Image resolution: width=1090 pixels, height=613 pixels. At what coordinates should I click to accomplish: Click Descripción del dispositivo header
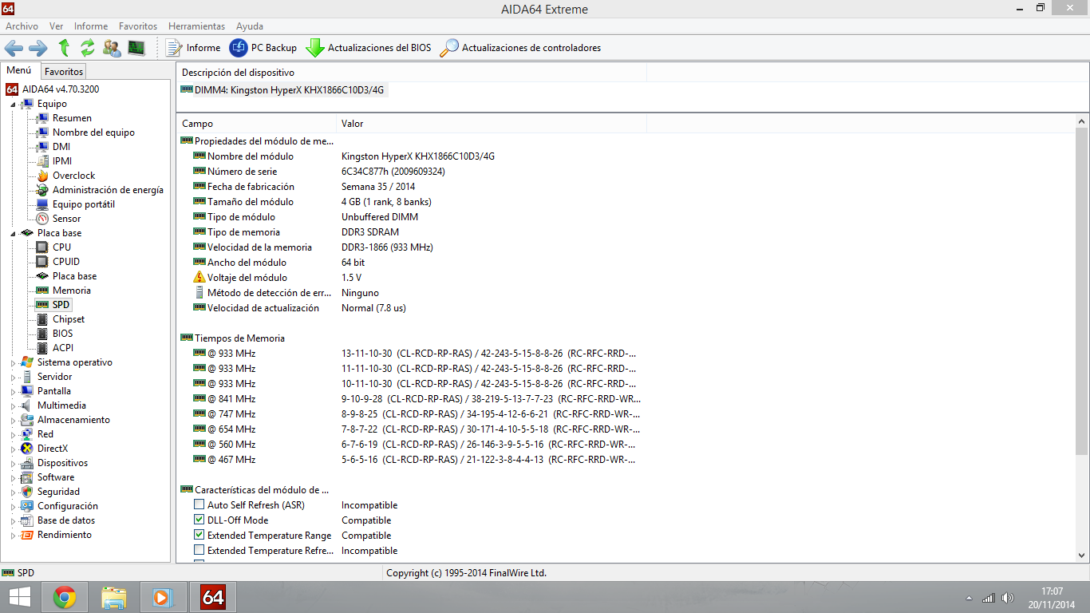(412, 73)
